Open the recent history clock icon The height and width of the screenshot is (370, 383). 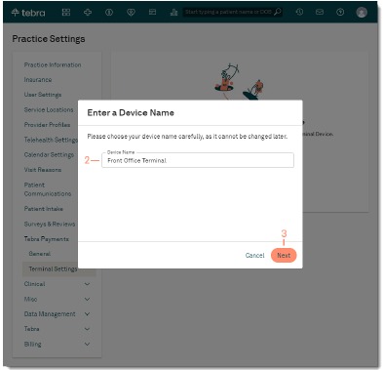(x=299, y=12)
